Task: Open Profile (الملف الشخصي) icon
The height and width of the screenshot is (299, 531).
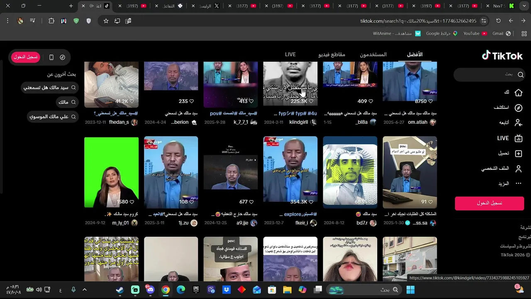Action: pos(518,169)
